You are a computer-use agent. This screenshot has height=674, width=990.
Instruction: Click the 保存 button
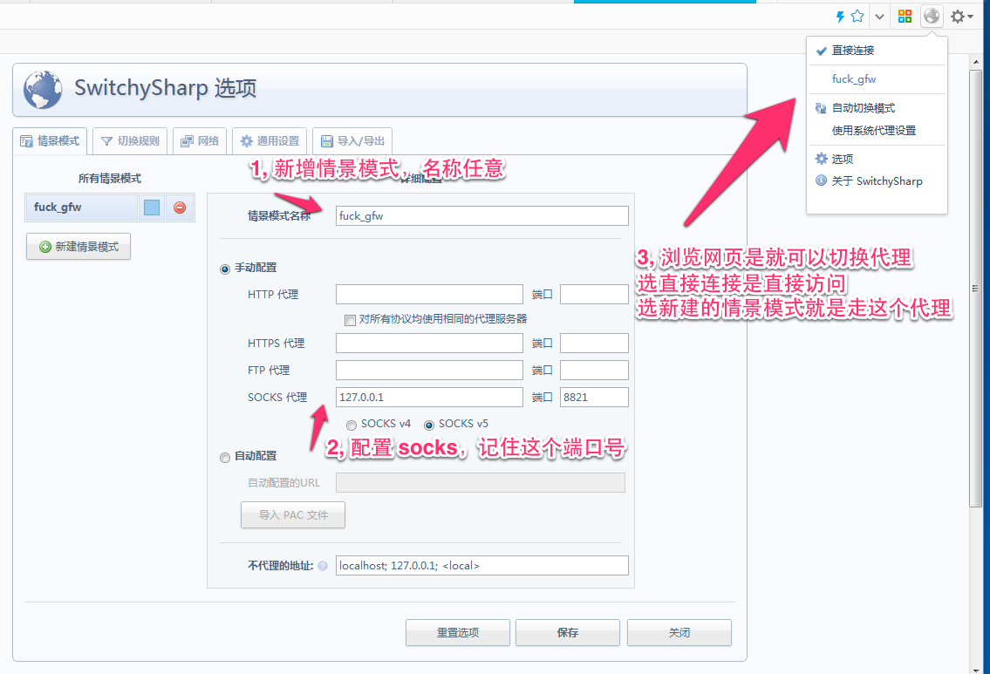tap(567, 633)
